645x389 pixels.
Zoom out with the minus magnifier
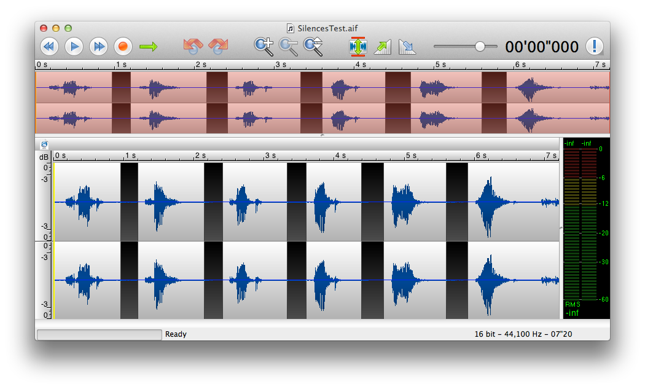(288, 46)
